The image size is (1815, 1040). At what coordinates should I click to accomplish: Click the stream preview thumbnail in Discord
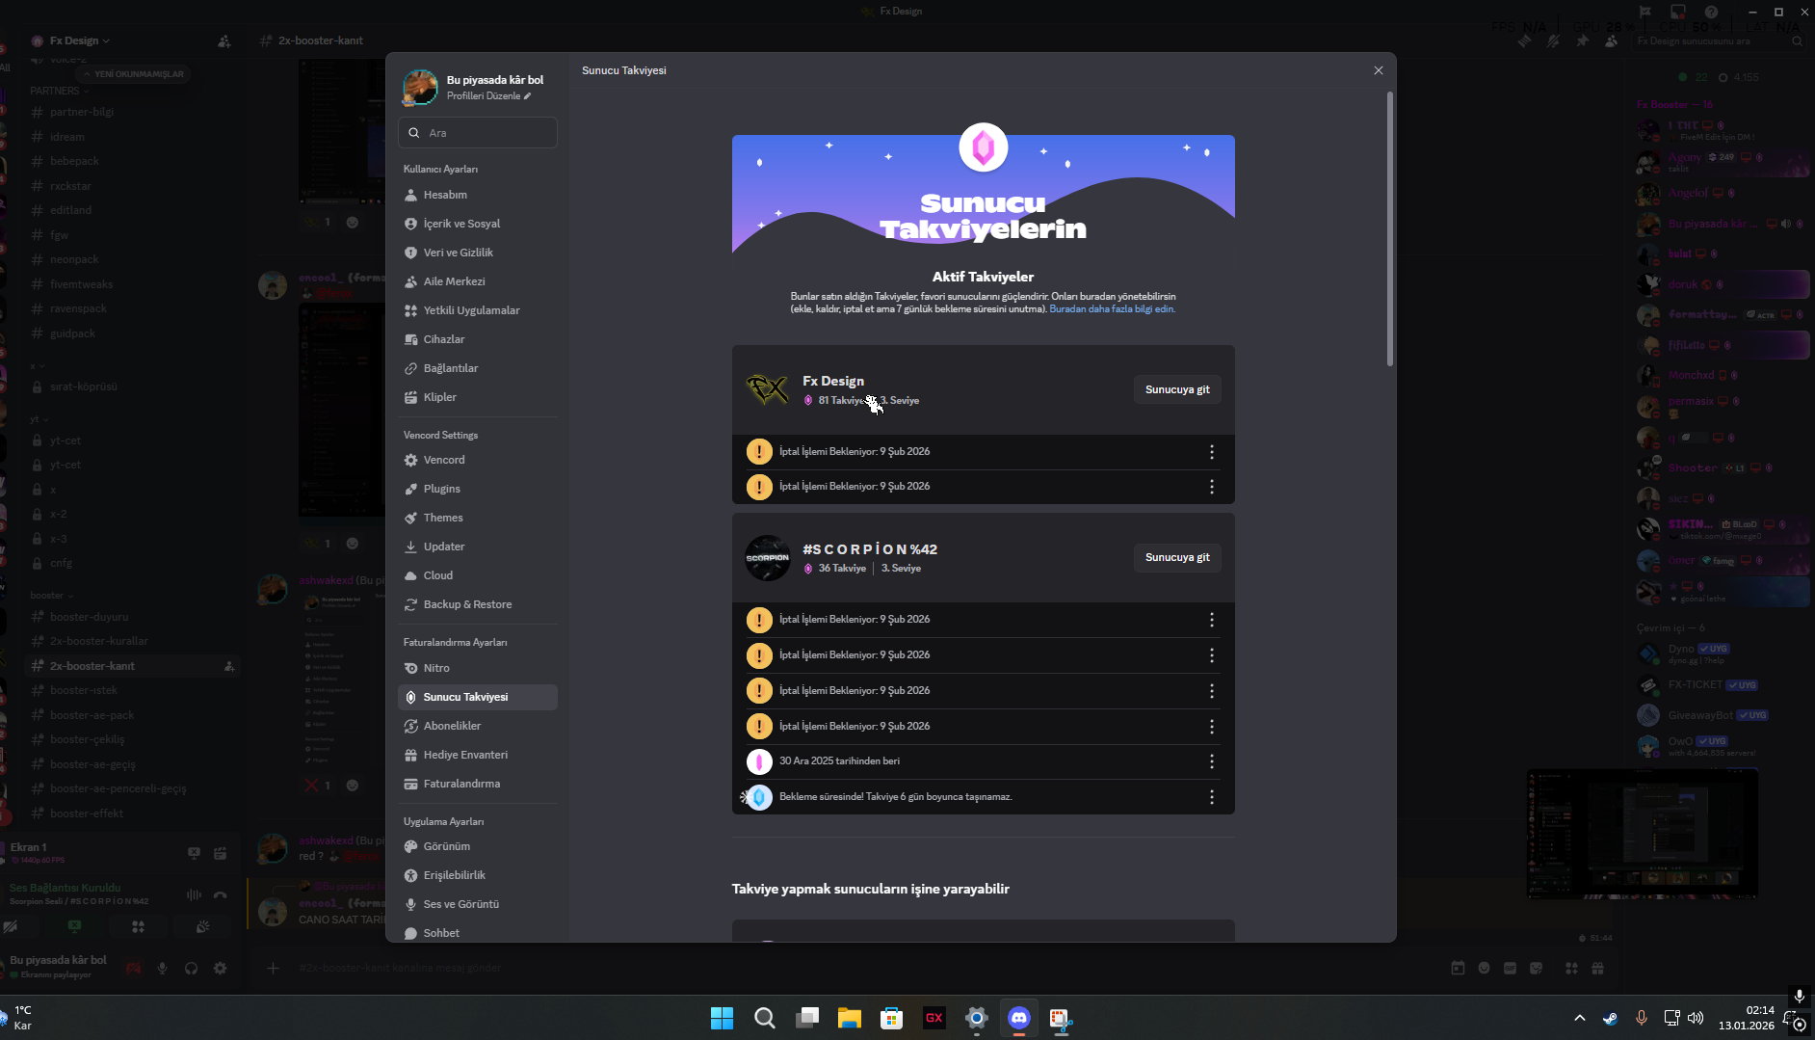tap(1643, 834)
